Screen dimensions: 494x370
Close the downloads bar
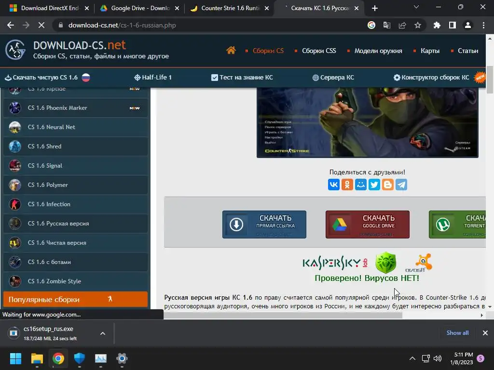click(x=485, y=332)
